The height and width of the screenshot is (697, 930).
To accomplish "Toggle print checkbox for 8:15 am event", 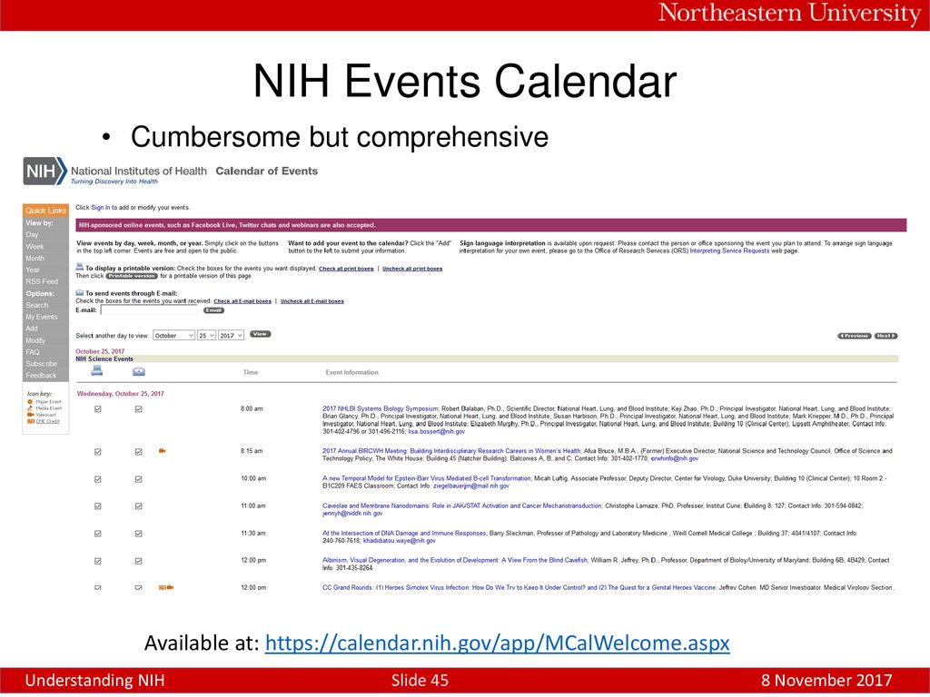I will pyautogui.click(x=98, y=452).
